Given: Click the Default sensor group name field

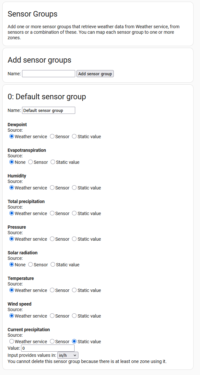Looking at the screenshot, I should click(49, 110).
